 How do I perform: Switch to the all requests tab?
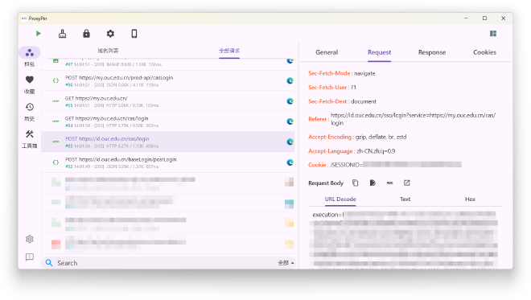[x=229, y=51]
